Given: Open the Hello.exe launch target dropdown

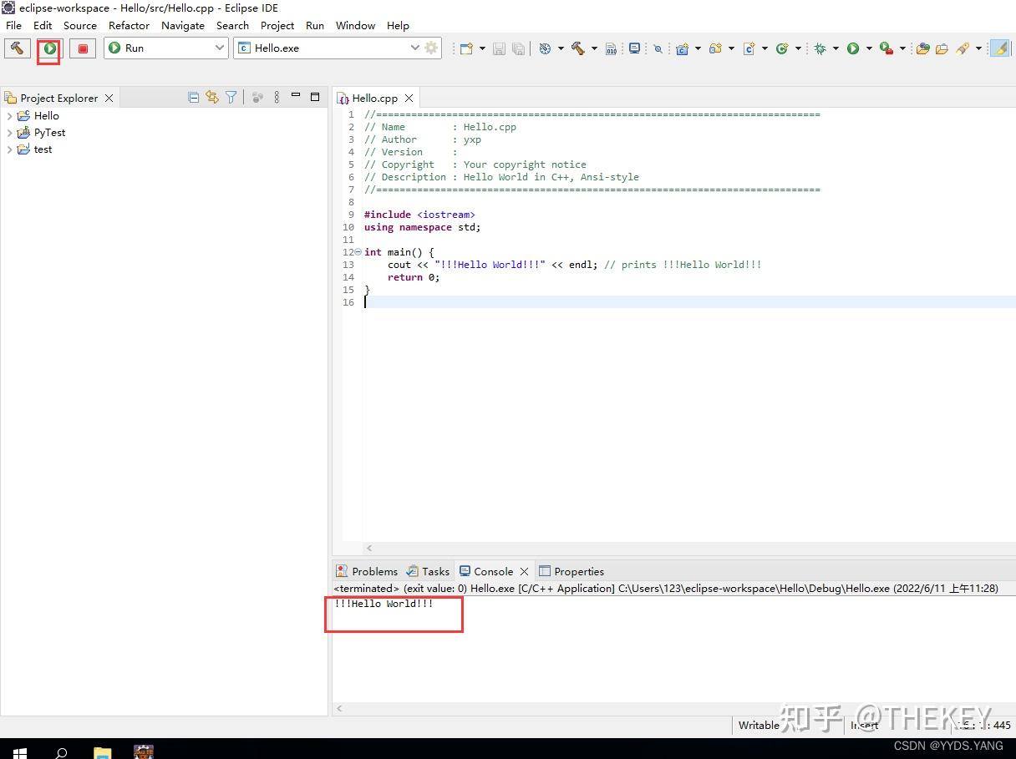Looking at the screenshot, I should click(x=415, y=48).
